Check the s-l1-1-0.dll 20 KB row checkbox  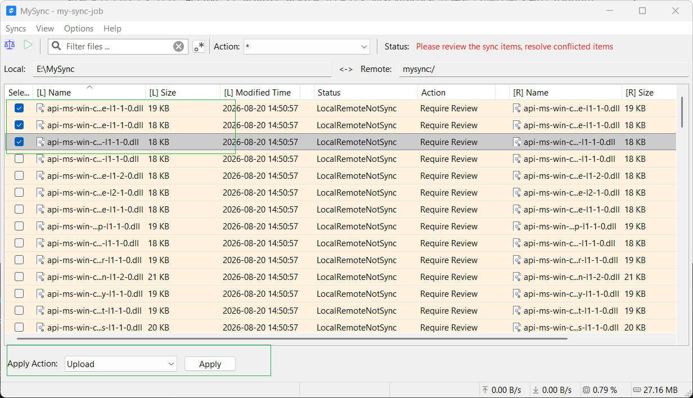point(19,328)
